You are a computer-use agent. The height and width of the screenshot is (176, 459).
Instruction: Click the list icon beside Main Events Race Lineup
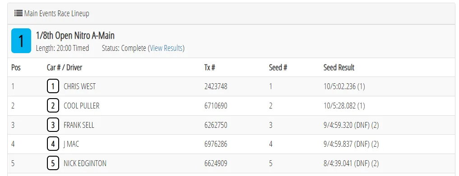[x=19, y=13]
